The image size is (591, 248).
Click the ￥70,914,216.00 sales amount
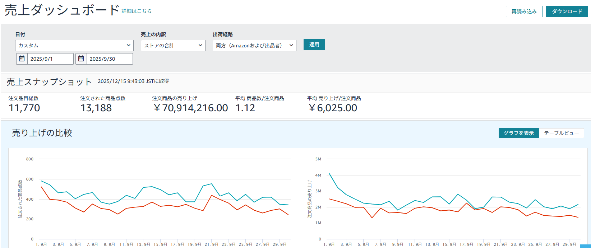click(x=190, y=108)
